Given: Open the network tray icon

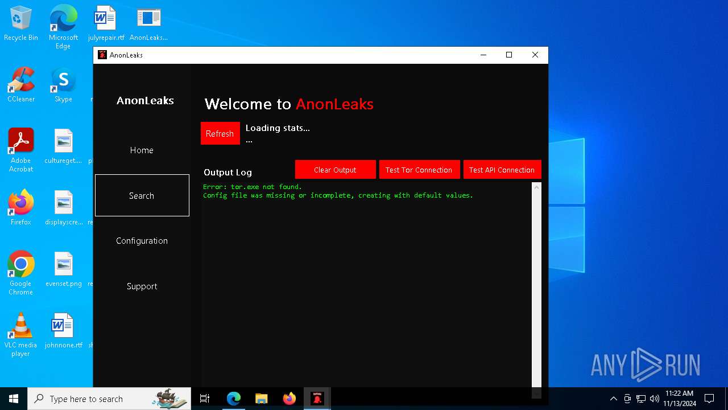Looking at the screenshot, I should click(641, 399).
